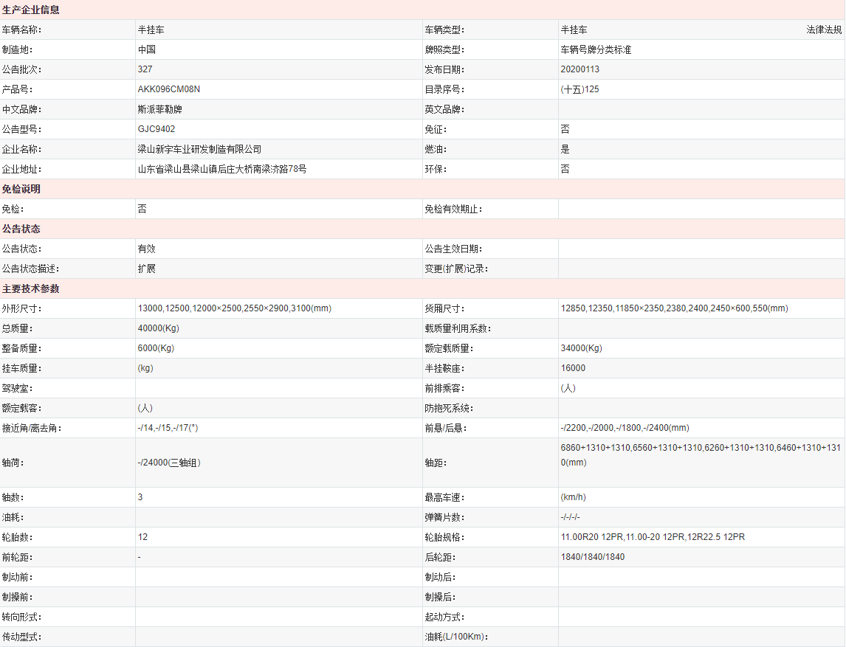Image resolution: width=846 pixels, height=647 pixels.
Task: Select product number AKK096CM08N
Action: [168, 89]
